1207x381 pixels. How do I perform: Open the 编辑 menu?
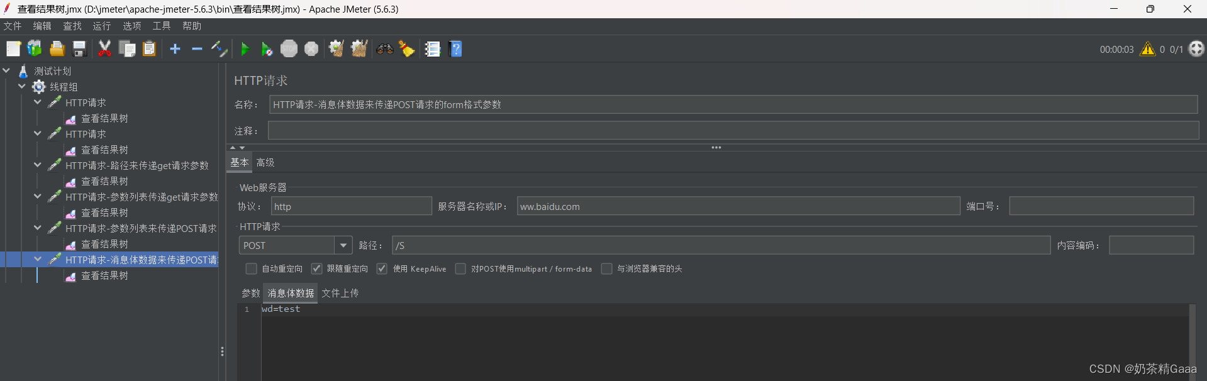(x=42, y=26)
